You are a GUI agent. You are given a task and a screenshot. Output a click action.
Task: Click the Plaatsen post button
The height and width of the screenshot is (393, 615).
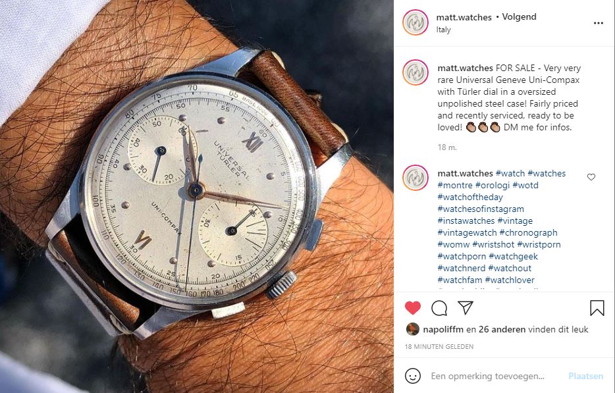click(x=585, y=376)
